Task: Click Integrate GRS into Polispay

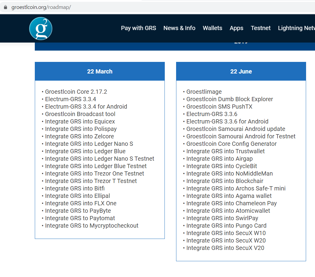Action: coord(81,129)
